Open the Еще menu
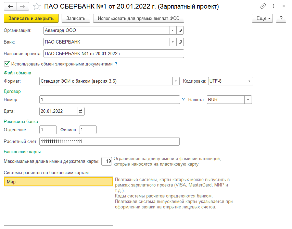Viewport: 292px width, 229px height. tap(262, 18)
